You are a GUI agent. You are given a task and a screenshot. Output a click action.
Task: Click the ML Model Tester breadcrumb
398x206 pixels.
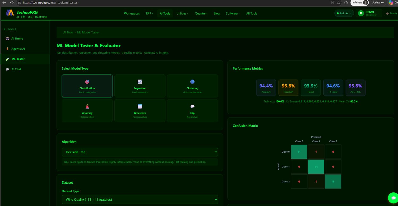click(x=88, y=32)
